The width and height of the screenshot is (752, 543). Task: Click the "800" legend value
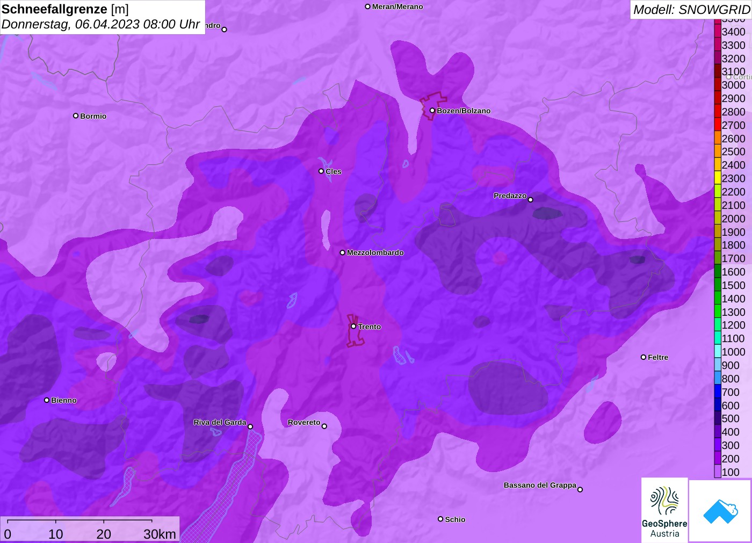[x=731, y=379]
